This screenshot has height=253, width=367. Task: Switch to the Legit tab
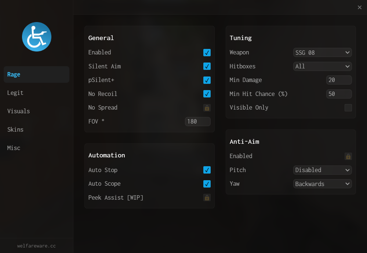pos(15,93)
